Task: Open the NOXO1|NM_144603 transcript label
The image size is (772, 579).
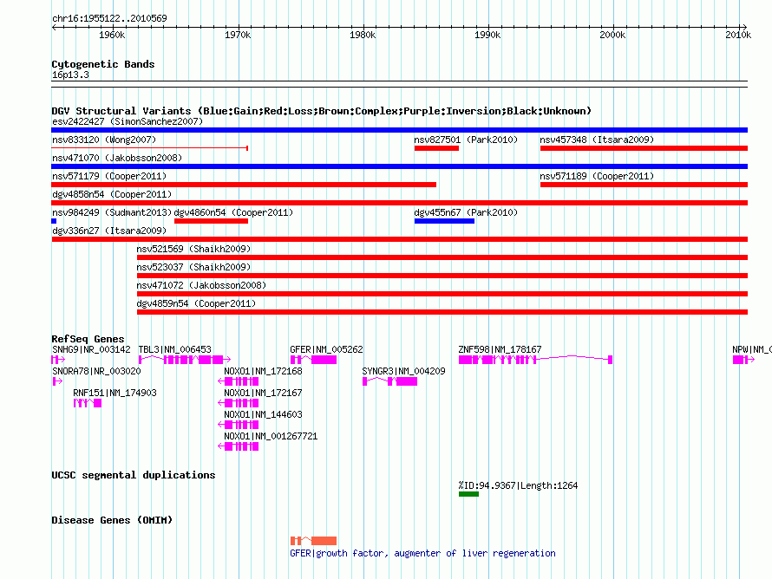Action: coord(263,414)
